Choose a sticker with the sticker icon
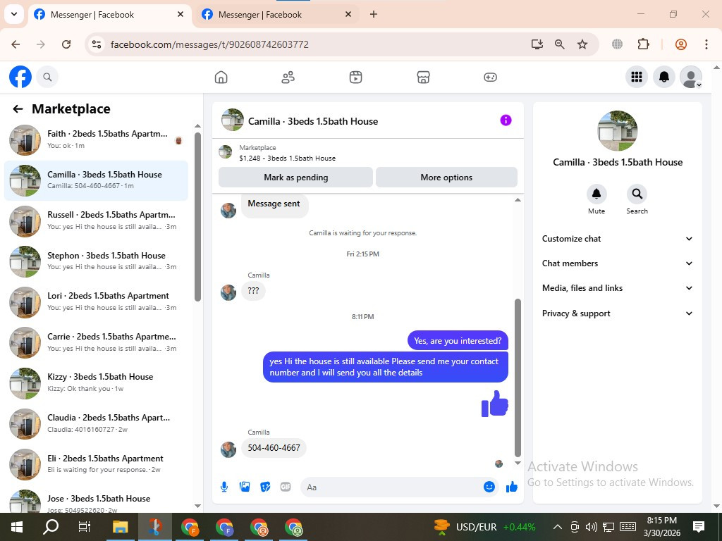 [265, 487]
